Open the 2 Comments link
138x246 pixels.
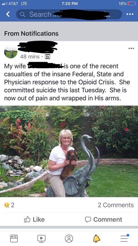116,205
